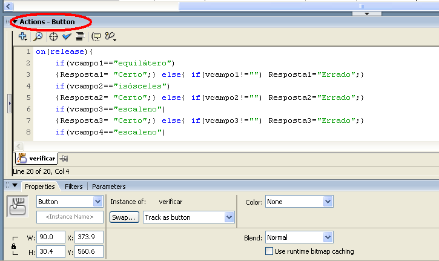Click the W width field 90.0
Image resolution: width=439 pixels, height=261 pixels.
coord(51,237)
